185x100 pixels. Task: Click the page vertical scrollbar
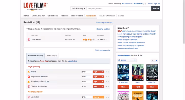(x=184, y=22)
